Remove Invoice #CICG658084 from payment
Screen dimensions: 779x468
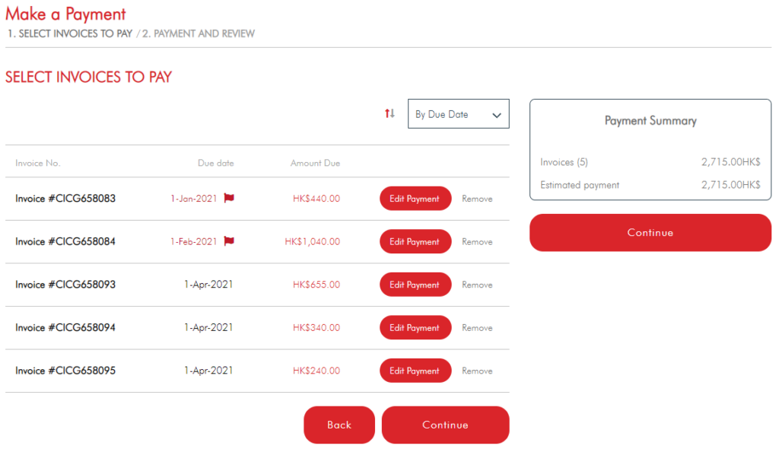pos(477,242)
